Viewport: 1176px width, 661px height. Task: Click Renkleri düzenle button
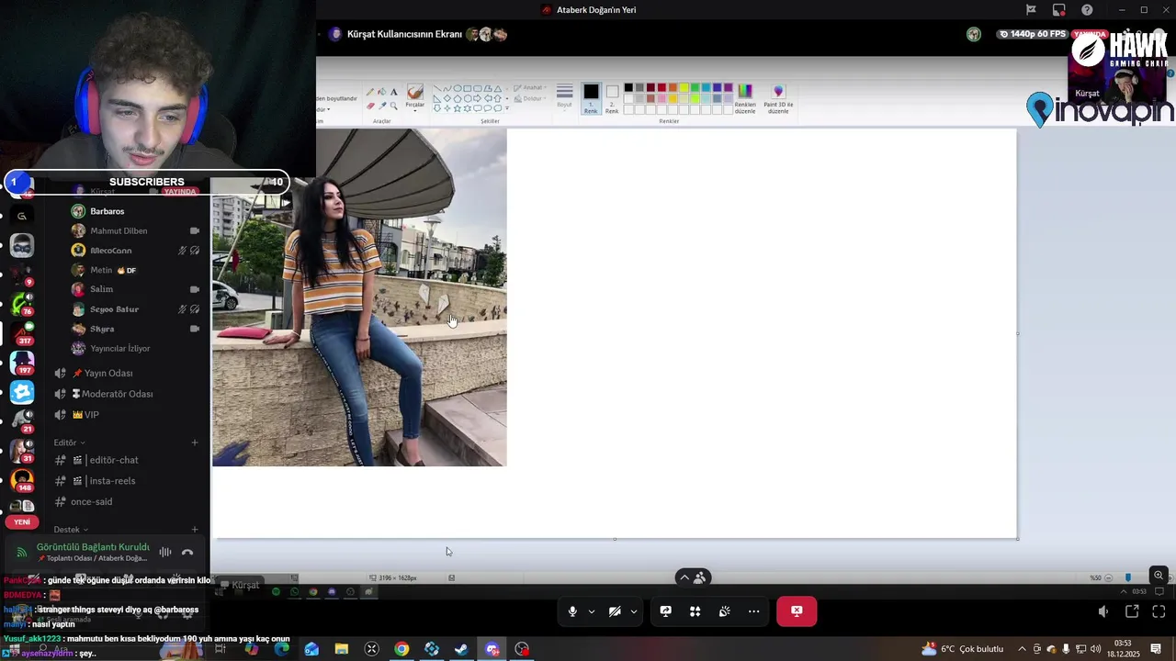click(x=745, y=98)
